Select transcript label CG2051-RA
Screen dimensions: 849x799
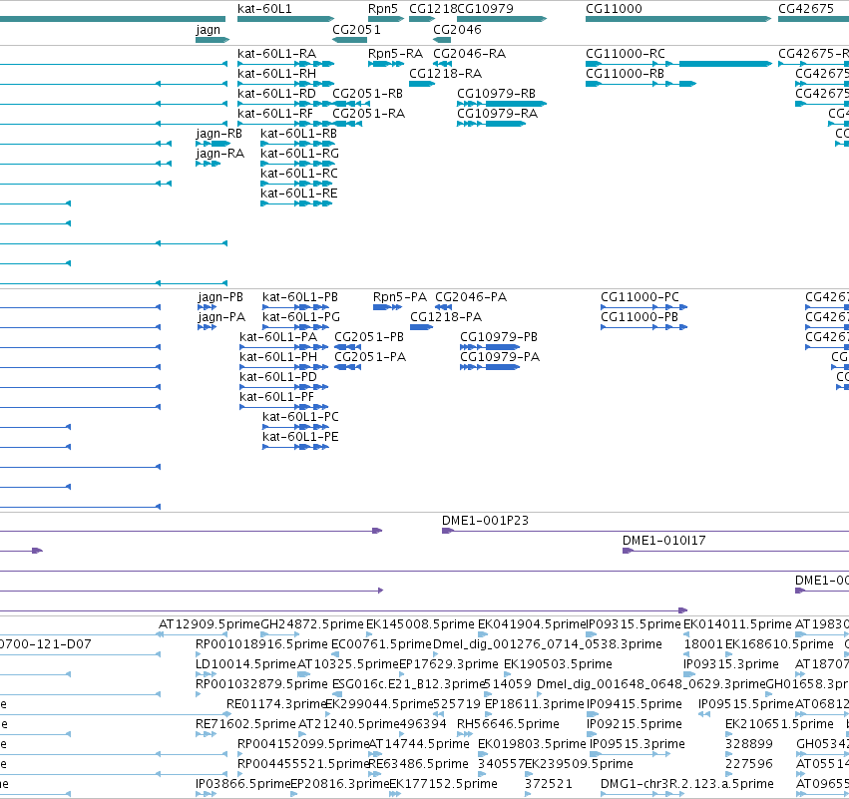[x=369, y=114]
